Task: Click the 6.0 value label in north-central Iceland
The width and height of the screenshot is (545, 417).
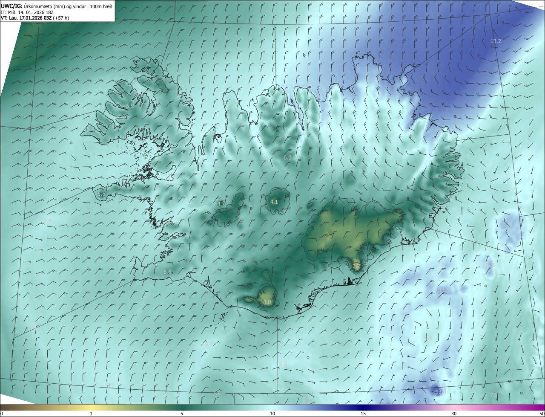Action: coord(287,157)
